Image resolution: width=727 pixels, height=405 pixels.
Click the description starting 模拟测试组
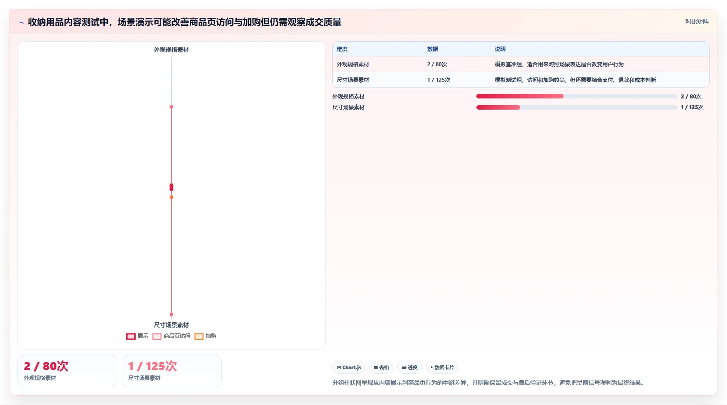575,80
